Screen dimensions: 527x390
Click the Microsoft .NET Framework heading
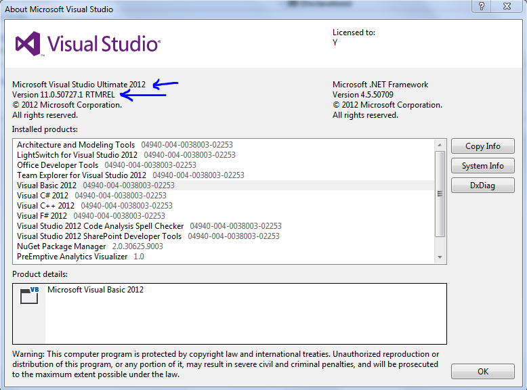point(381,85)
